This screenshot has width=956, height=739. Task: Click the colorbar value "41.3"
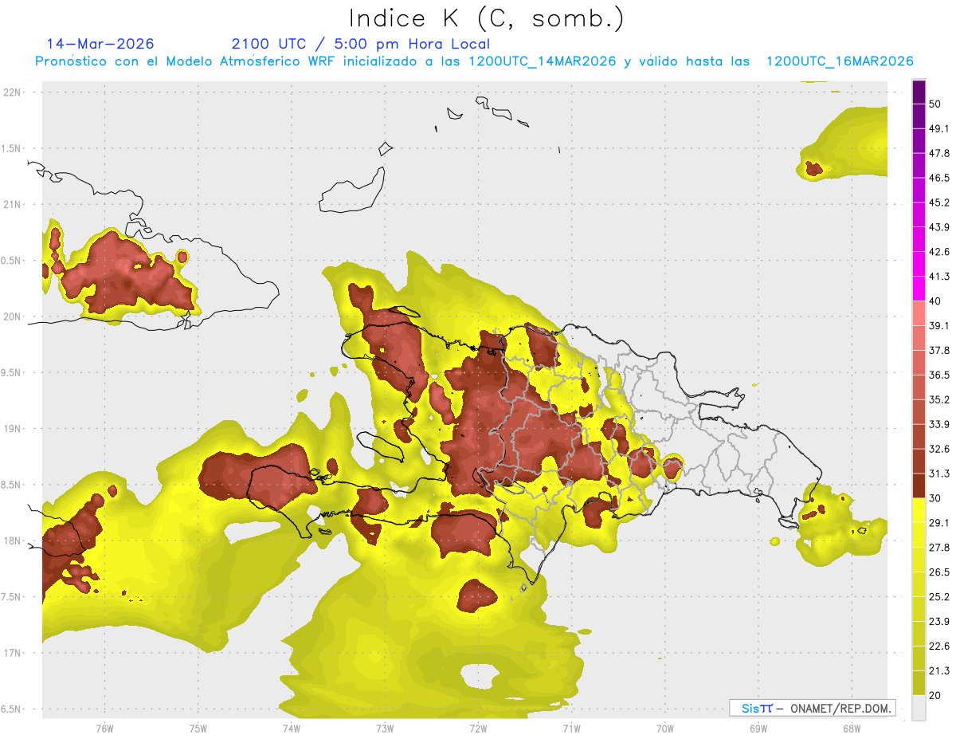click(x=939, y=277)
